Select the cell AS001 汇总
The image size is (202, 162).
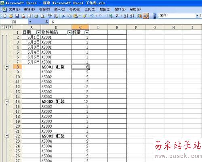[56, 67]
